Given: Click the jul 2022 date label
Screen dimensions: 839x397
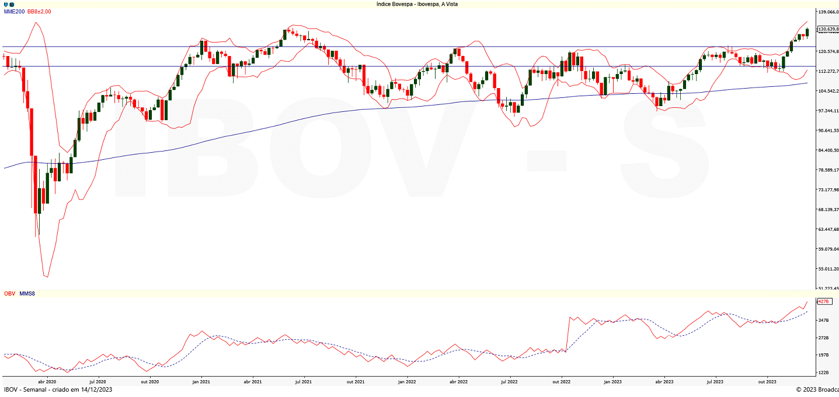Looking at the screenshot, I should 509,382.
